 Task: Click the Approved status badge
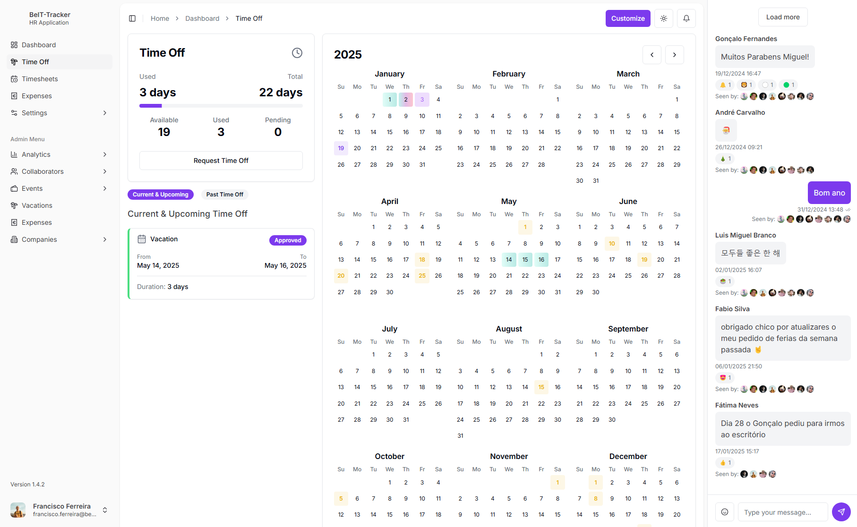(x=288, y=240)
